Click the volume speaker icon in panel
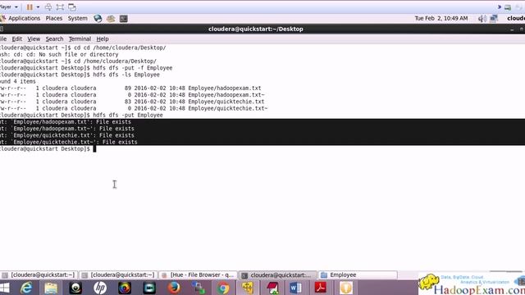This screenshot has height=295, width=525. click(x=482, y=18)
